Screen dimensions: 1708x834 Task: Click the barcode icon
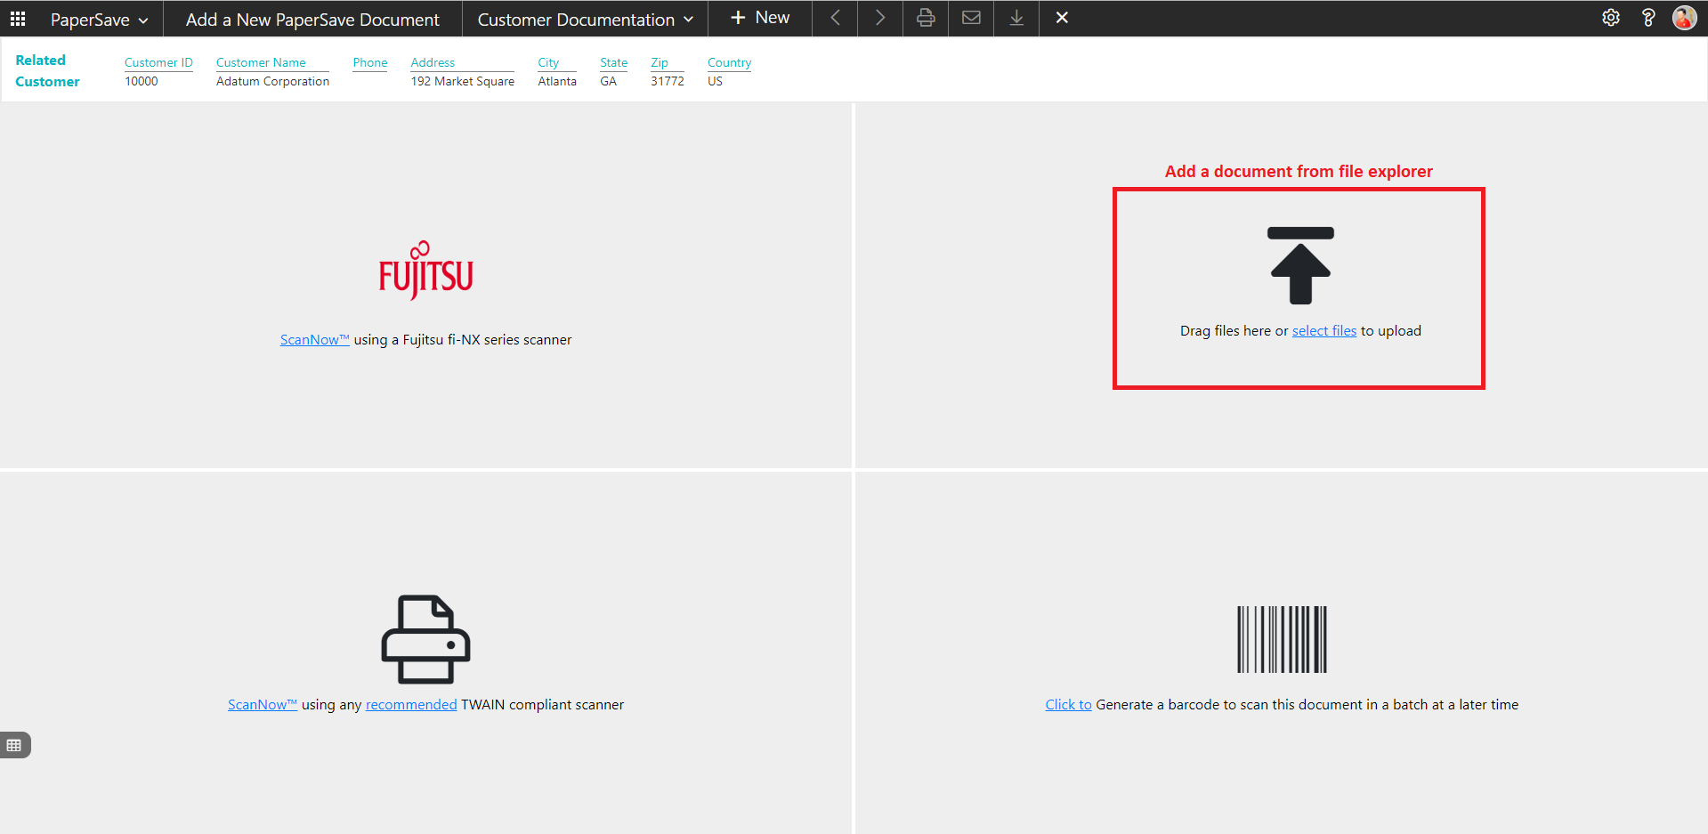(1282, 639)
